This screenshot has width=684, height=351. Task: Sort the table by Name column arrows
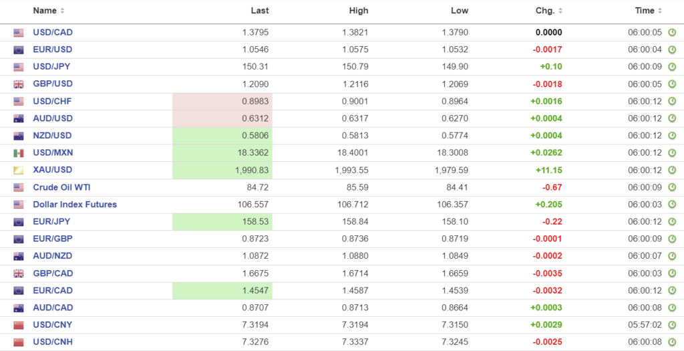tap(63, 11)
